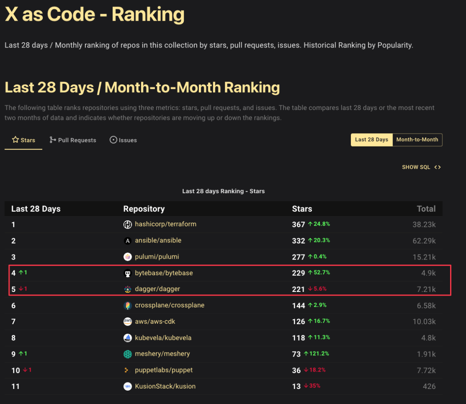Click the pulumi/pulumi repository logo icon

[127, 257]
